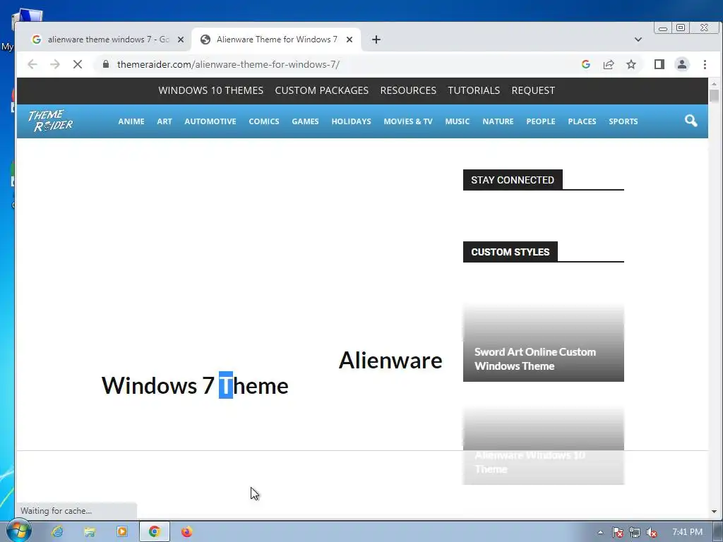Go forward in browser history
723x542 pixels.
coord(55,64)
